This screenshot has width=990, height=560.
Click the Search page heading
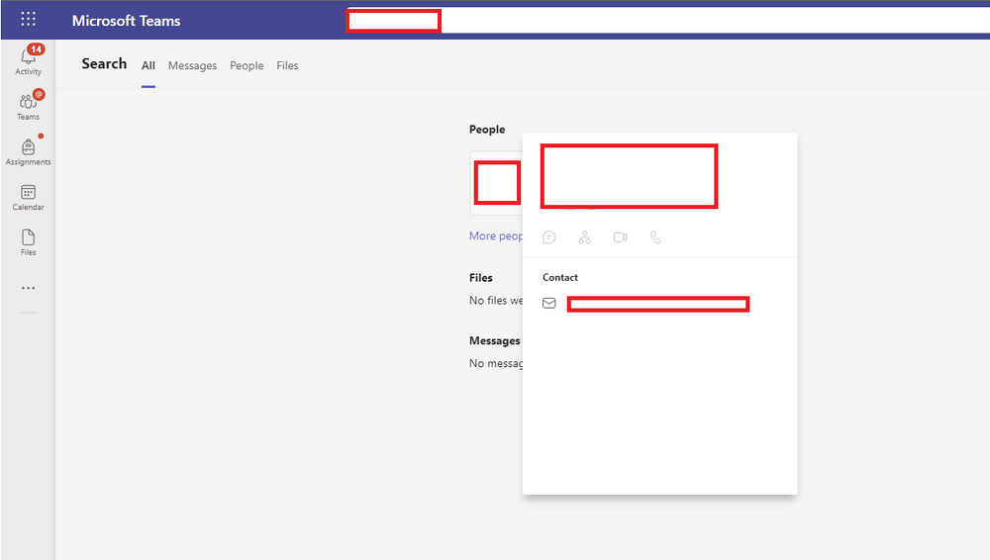[x=104, y=63]
